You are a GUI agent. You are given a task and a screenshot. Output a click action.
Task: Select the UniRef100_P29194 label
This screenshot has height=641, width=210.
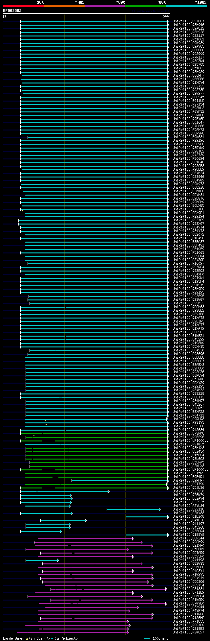(x=188, y=216)
